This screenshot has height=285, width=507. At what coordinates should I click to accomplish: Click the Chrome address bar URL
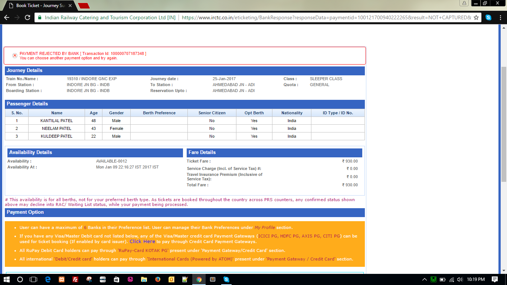[x=326, y=17]
